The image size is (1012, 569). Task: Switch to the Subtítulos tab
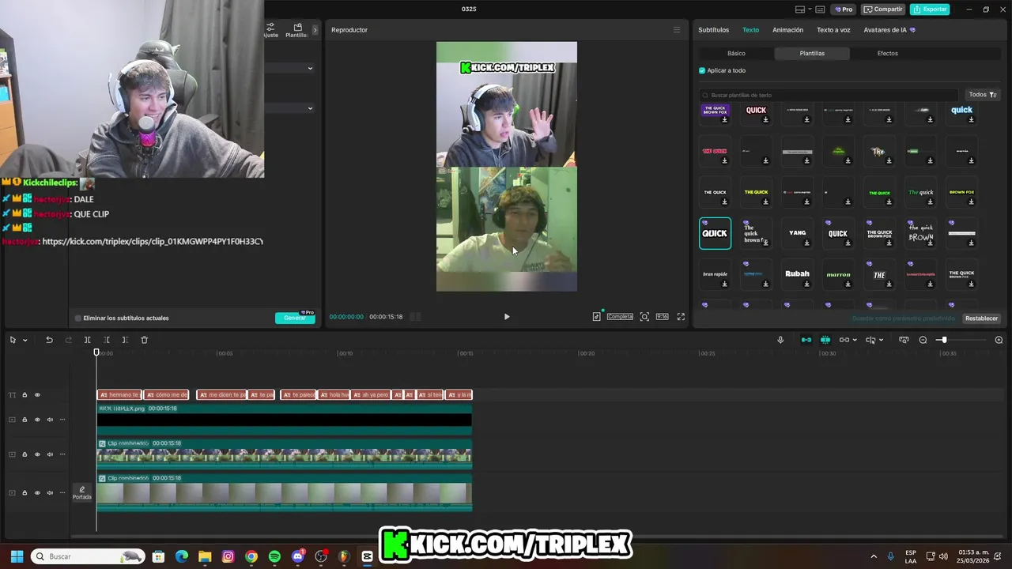[713, 30]
